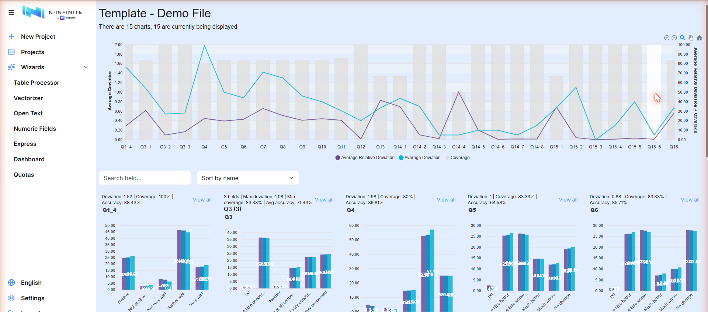Open Quotas wizard
This screenshot has width=708, height=312.
24,175
